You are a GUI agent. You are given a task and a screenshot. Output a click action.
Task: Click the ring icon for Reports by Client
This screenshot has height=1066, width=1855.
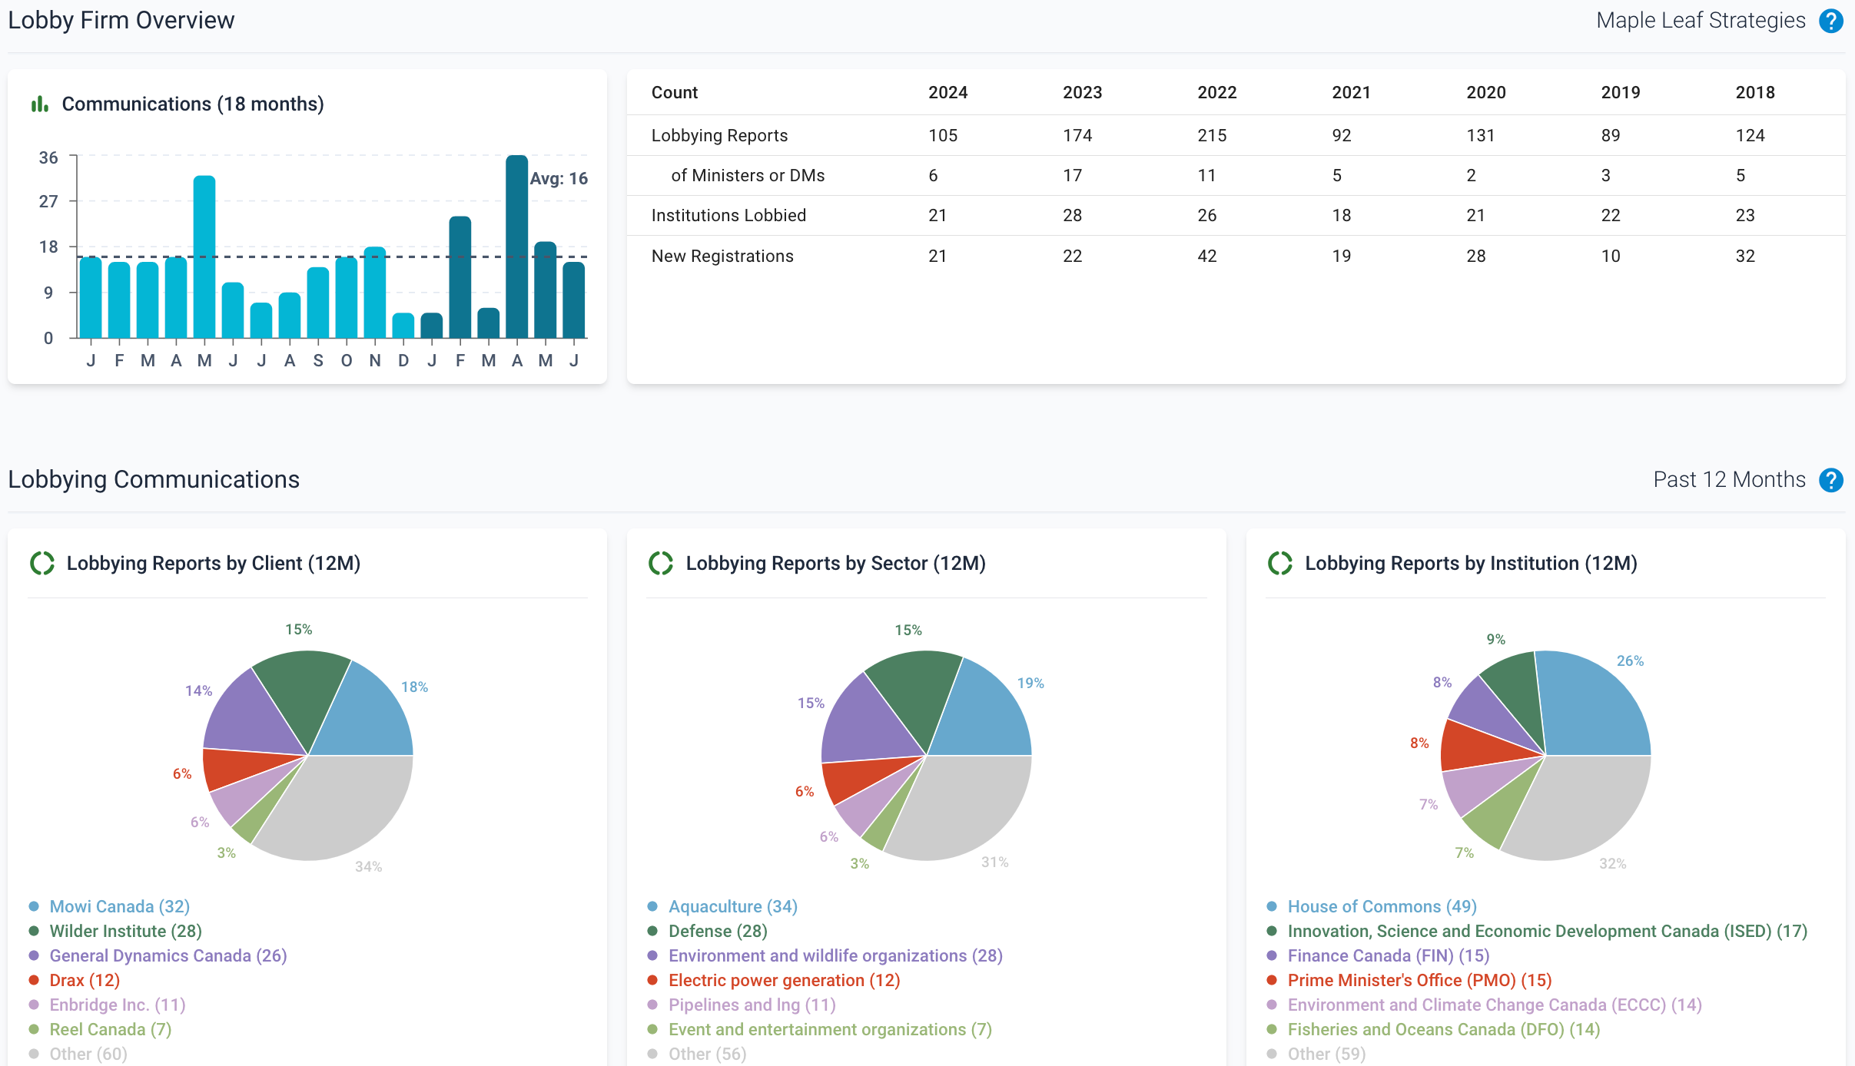[x=42, y=563]
